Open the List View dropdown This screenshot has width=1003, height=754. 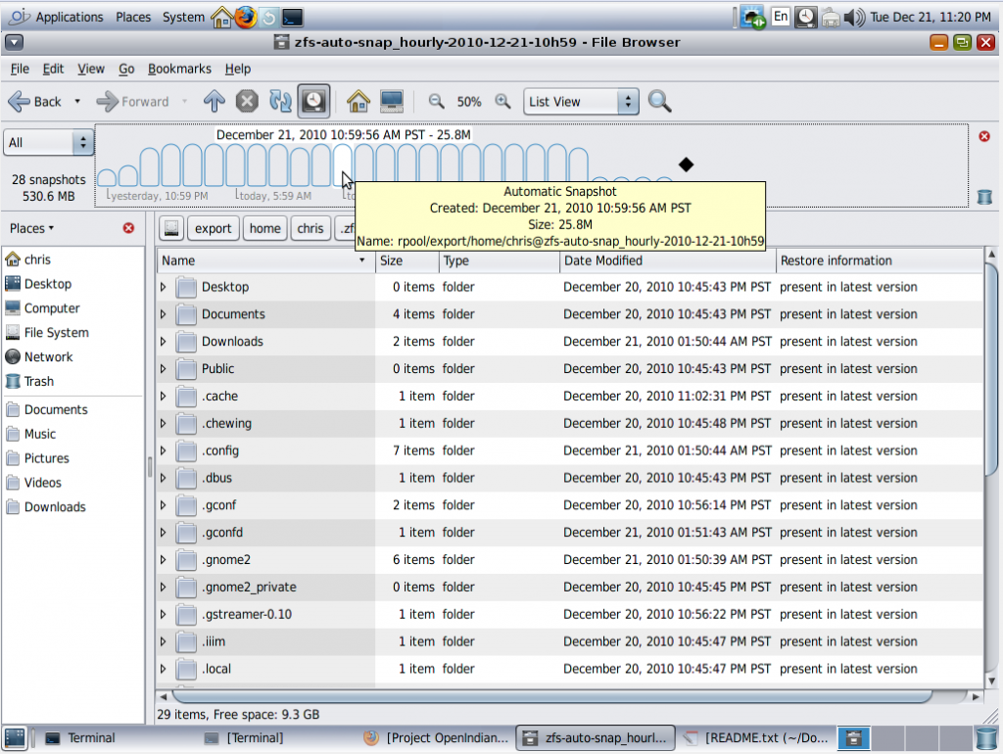pyautogui.click(x=581, y=102)
